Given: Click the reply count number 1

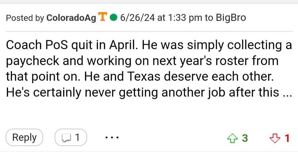Looking at the screenshot, I should (x=77, y=137).
